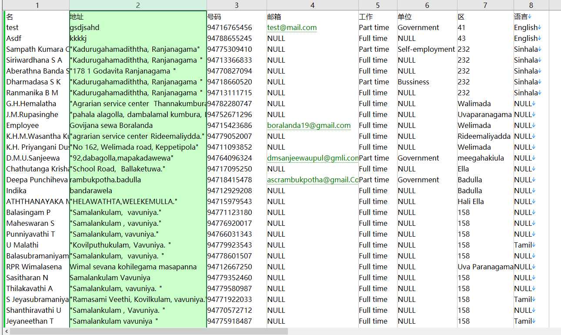Open the dmsanjeewaupul email link
This screenshot has height=335, width=561.
[x=313, y=158]
